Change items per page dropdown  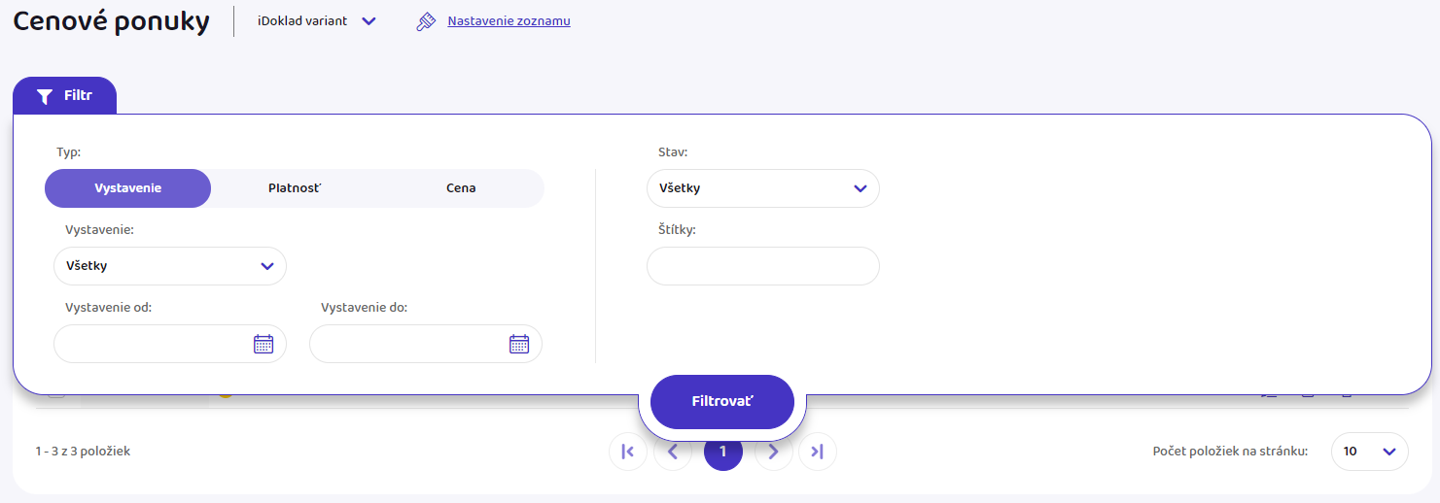[x=1369, y=452]
